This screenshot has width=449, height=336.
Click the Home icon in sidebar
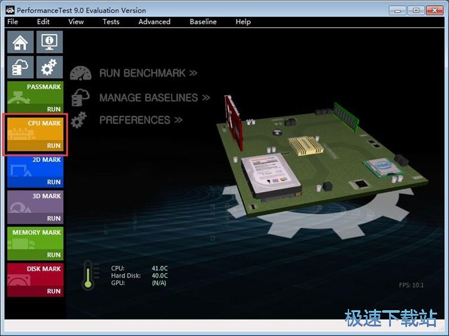click(20, 42)
